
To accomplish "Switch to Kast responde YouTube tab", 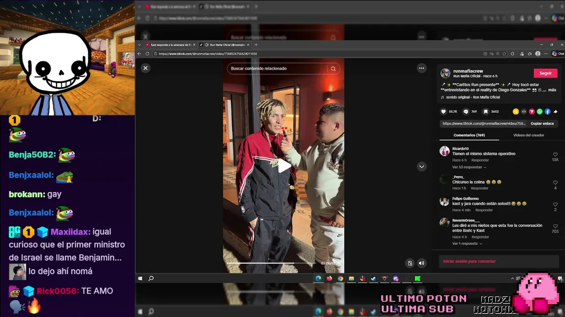I will coord(170,45).
